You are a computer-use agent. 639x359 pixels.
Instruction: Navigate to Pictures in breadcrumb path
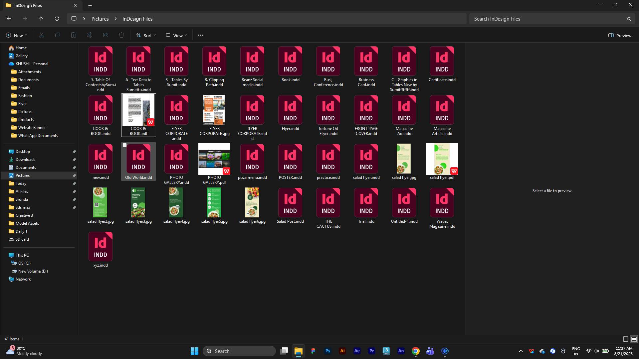pos(100,19)
